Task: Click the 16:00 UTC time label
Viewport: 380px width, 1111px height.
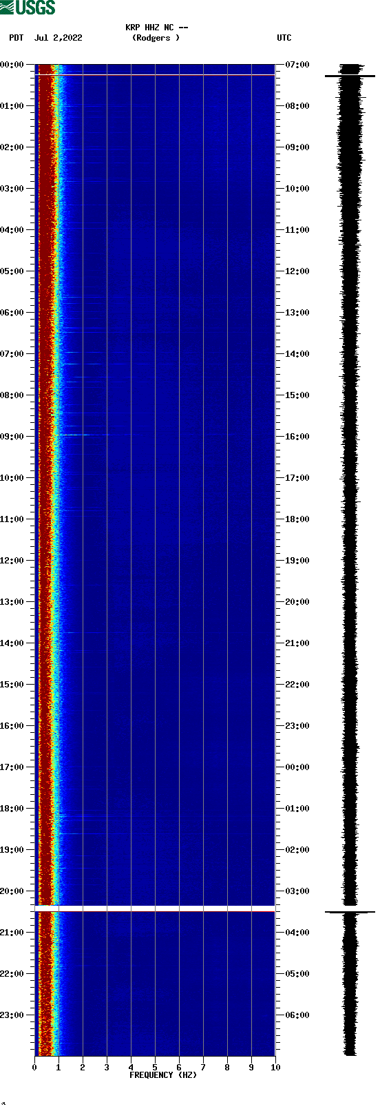Action: point(297,437)
